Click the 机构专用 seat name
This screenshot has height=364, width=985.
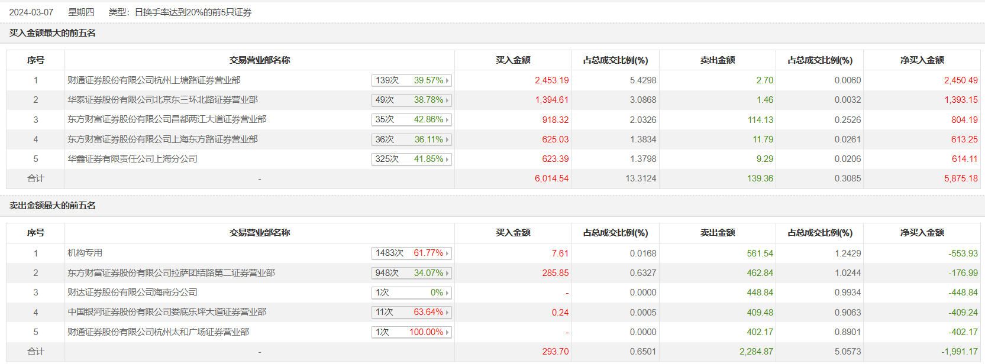tap(85, 253)
